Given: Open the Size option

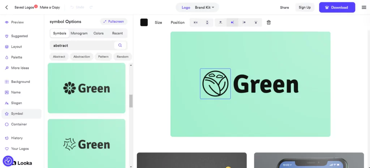Looking at the screenshot, I should tap(158, 22).
